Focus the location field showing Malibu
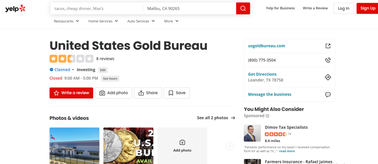378x164 pixels. [189, 8]
